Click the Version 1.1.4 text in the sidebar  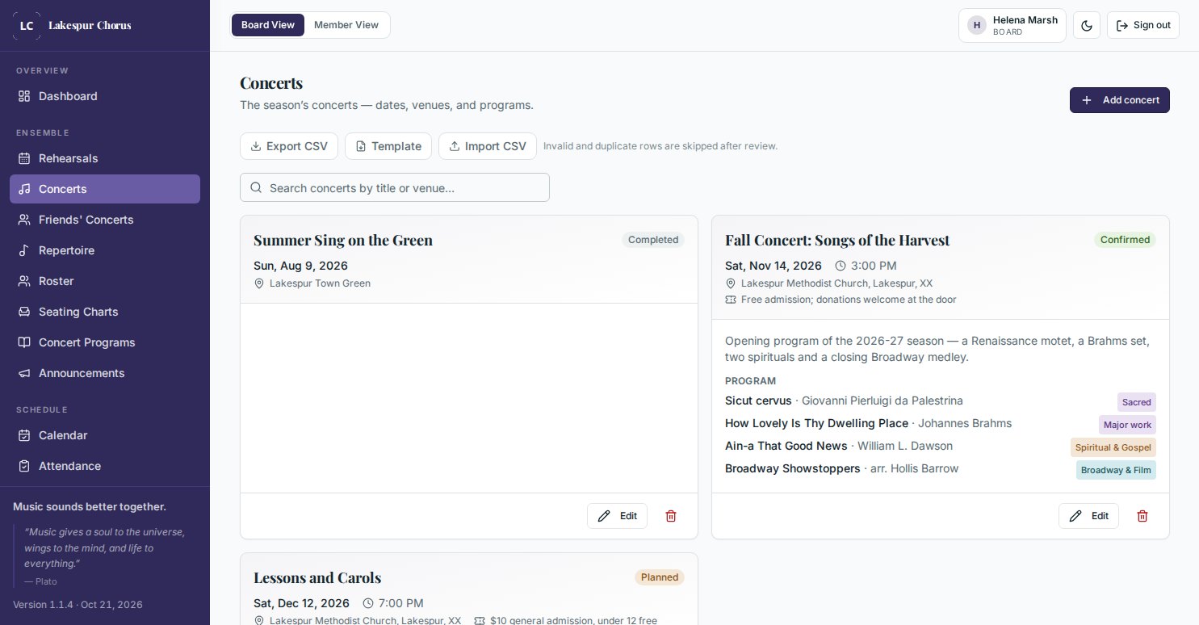tap(78, 605)
